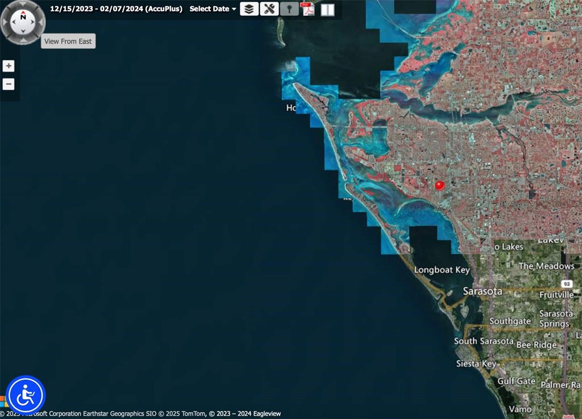Expand the Select Date dropdown
Viewport: 582px width, 419px height.
(x=213, y=9)
